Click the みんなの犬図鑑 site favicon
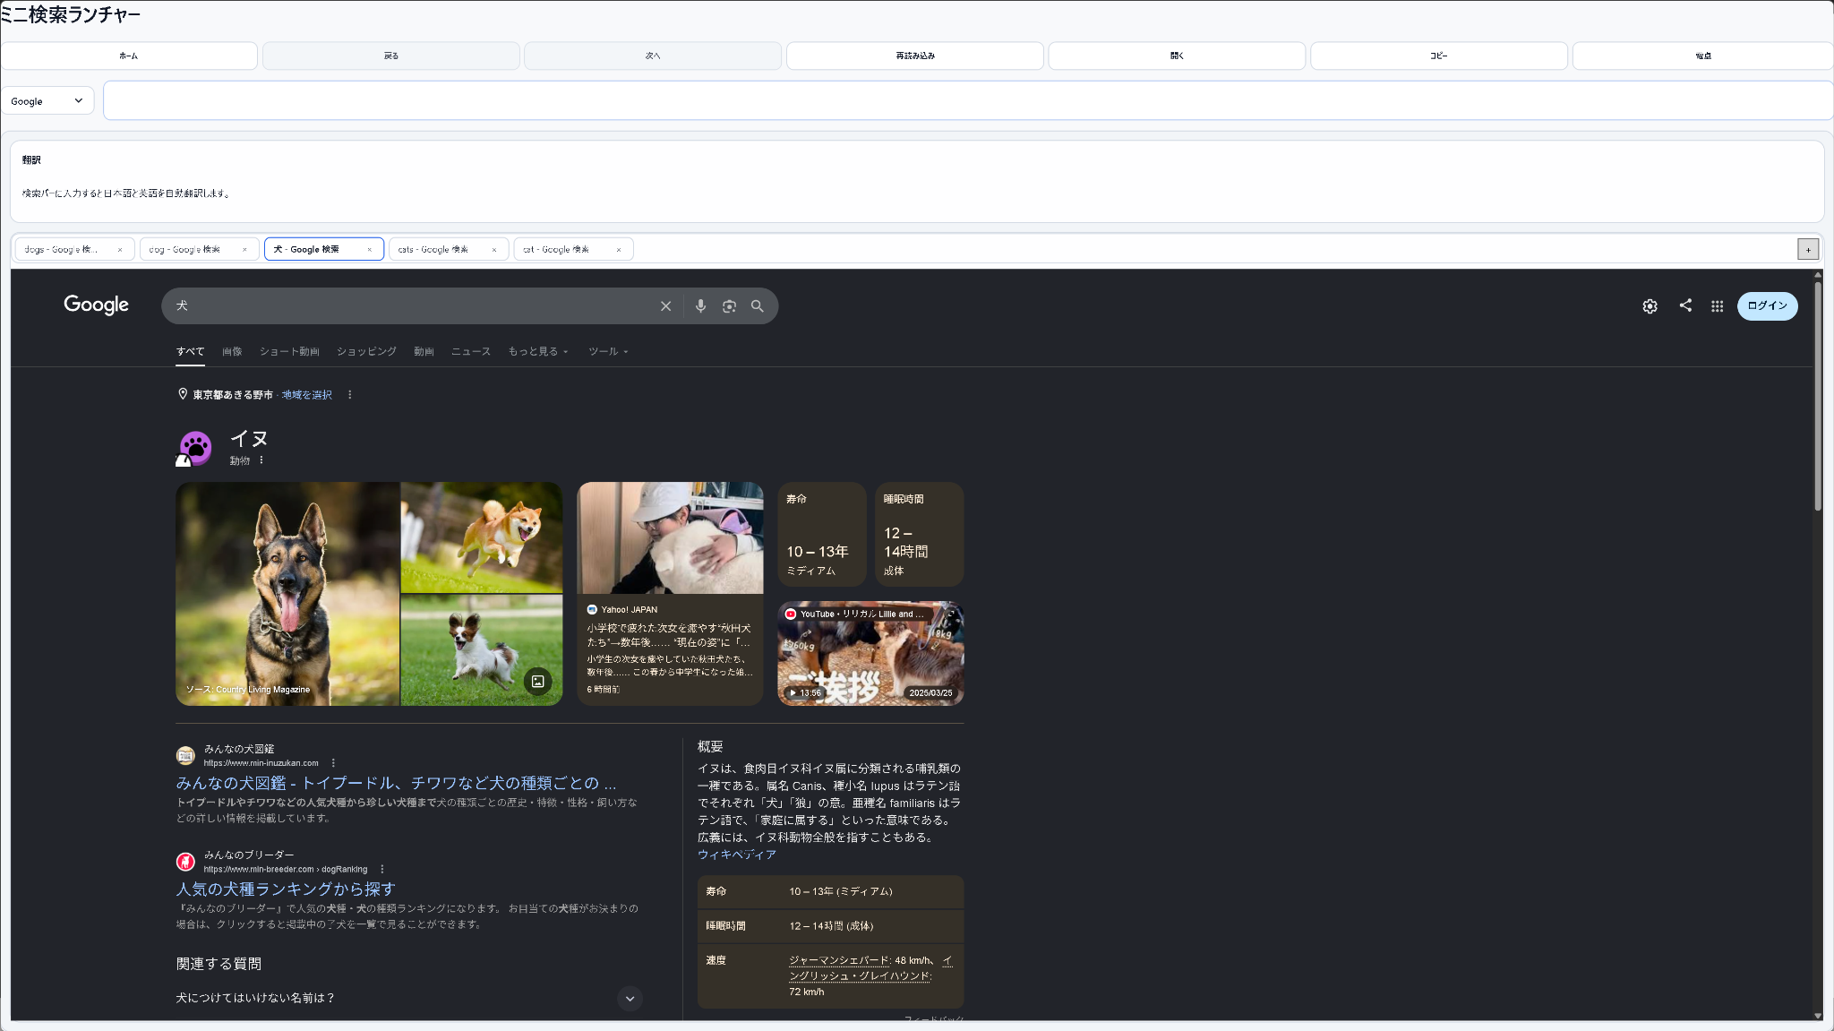This screenshot has width=1834, height=1031. coord(185,756)
